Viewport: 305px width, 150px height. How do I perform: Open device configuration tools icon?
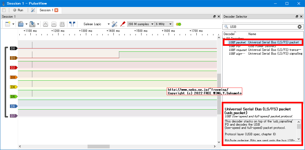coord(115,24)
